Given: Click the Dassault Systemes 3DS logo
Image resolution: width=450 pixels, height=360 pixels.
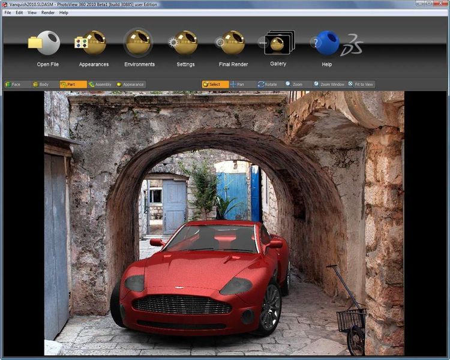Looking at the screenshot, I should [352, 45].
